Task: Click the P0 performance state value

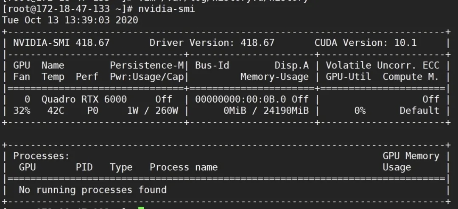Action: pos(92,111)
